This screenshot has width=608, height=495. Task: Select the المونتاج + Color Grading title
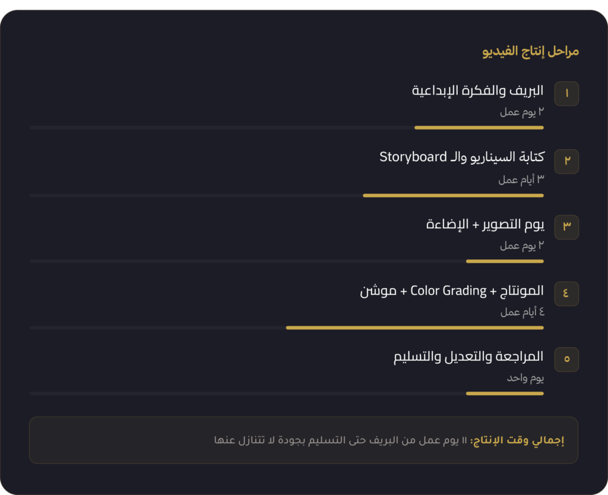452,291
